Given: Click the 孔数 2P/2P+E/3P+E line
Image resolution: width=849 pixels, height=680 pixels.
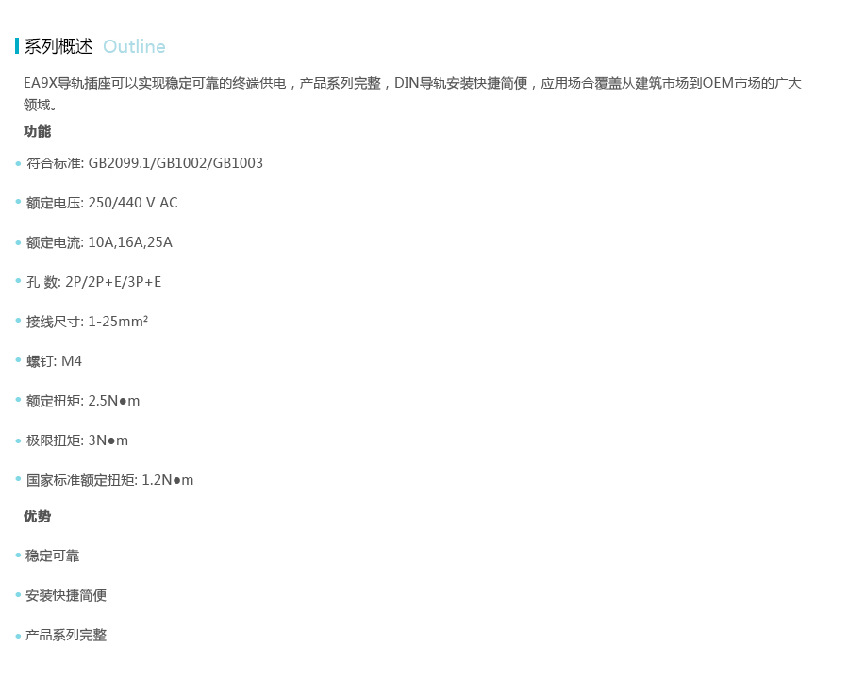Looking at the screenshot, I should coord(93,282).
